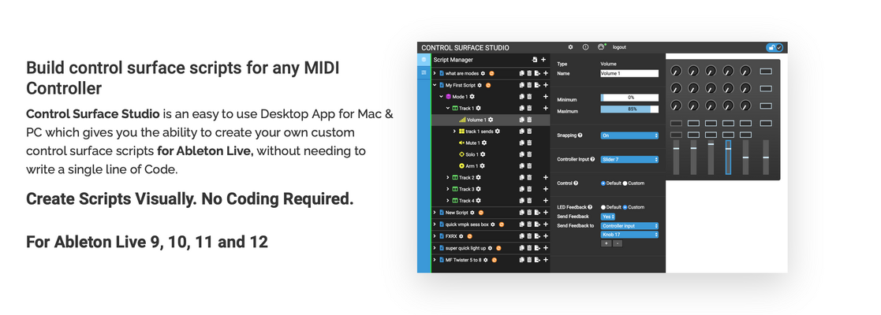881x315 pixels.
Task: Click the Controller Input help icon
Action: pos(593,159)
